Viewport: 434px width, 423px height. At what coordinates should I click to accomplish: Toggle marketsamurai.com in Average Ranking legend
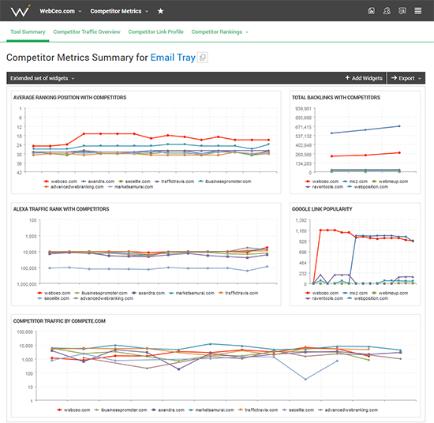[x=130, y=187]
